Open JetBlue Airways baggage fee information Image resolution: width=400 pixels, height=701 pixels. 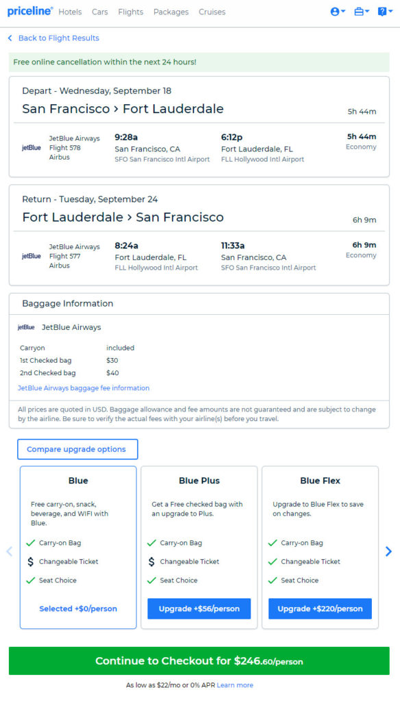click(x=84, y=388)
